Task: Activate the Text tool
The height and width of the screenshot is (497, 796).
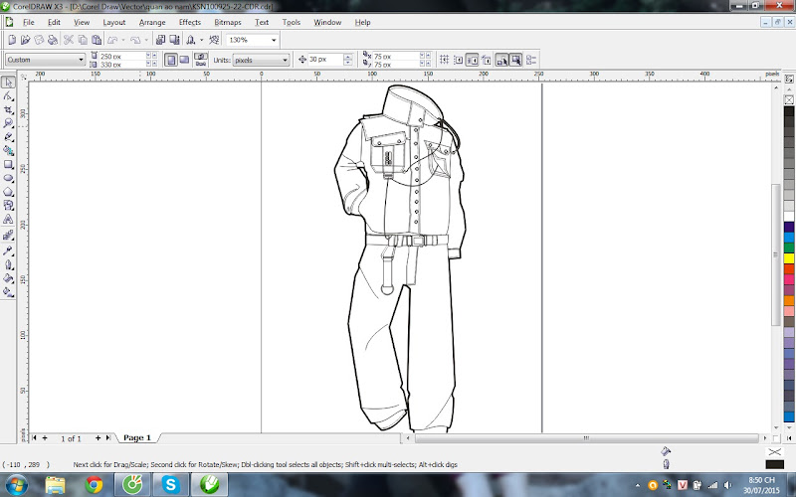Action: click(8, 219)
